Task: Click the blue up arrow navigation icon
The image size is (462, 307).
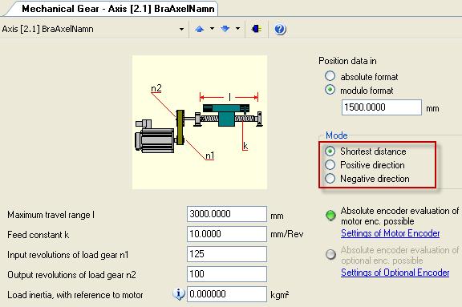Action: click(200, 29)
